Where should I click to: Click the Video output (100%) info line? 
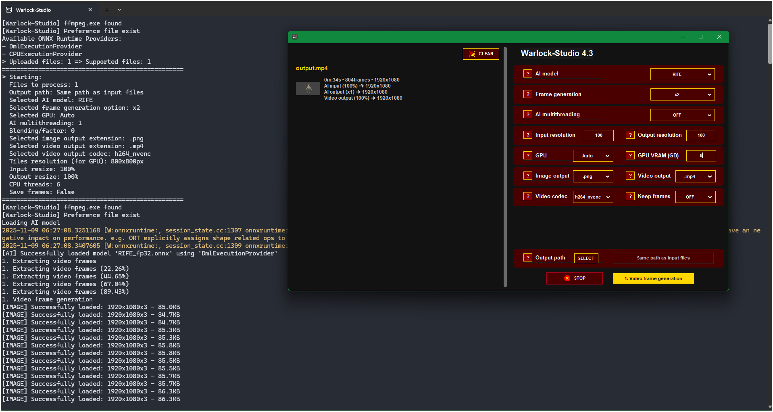(363, 98)
